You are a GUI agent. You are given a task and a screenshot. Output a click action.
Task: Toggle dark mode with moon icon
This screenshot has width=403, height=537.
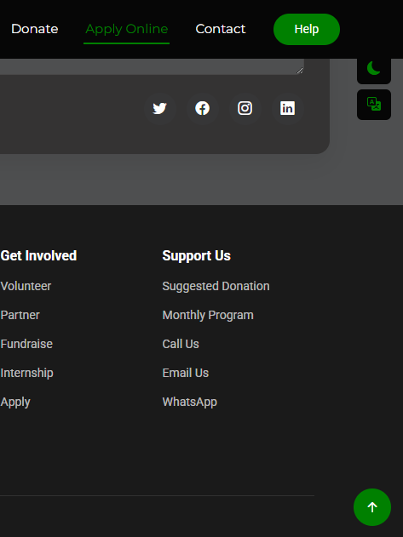[374, 71]
